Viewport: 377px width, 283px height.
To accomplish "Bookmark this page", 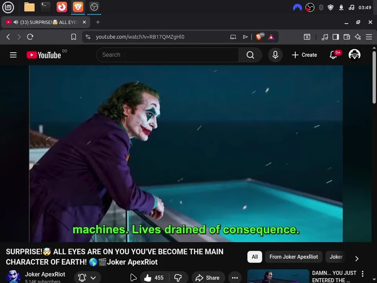I will click(x=73, y=37).
